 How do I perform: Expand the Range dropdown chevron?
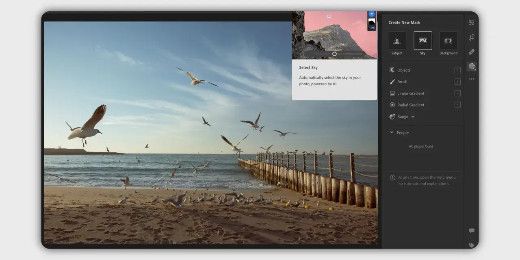[x=413, y=117]
